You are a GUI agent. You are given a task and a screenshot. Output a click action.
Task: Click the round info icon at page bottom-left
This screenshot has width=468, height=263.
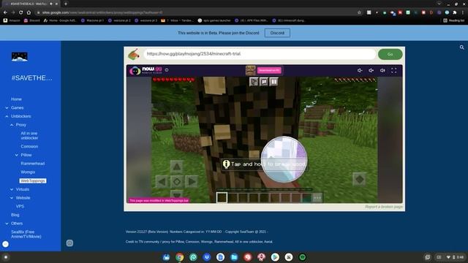point(69,243)
